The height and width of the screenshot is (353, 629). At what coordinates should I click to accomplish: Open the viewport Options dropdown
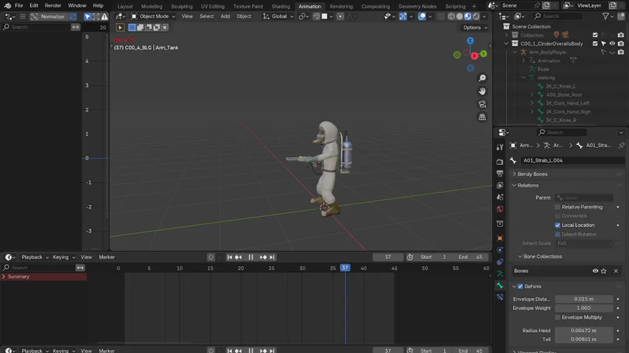tap(475, 28)
